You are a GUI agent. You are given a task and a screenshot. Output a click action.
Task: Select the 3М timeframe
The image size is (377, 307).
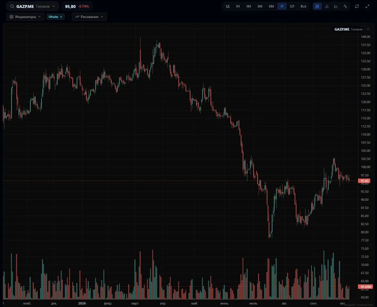pyautogui.click(x=260, y=6)
